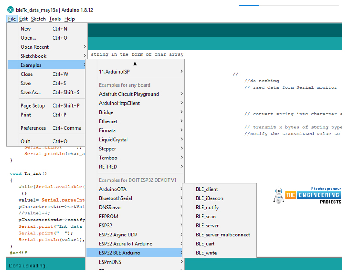Expand the 11.ArduinoISP examples

point(135,71)
